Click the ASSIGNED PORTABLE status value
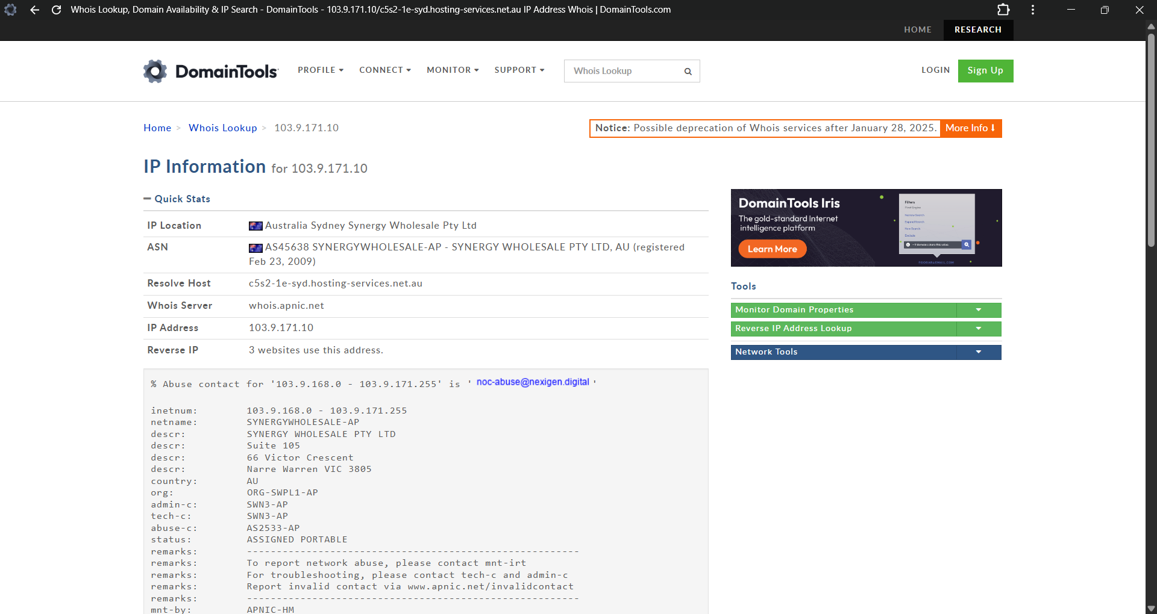This screenshot has height=614, width=1157. [297, 540]
